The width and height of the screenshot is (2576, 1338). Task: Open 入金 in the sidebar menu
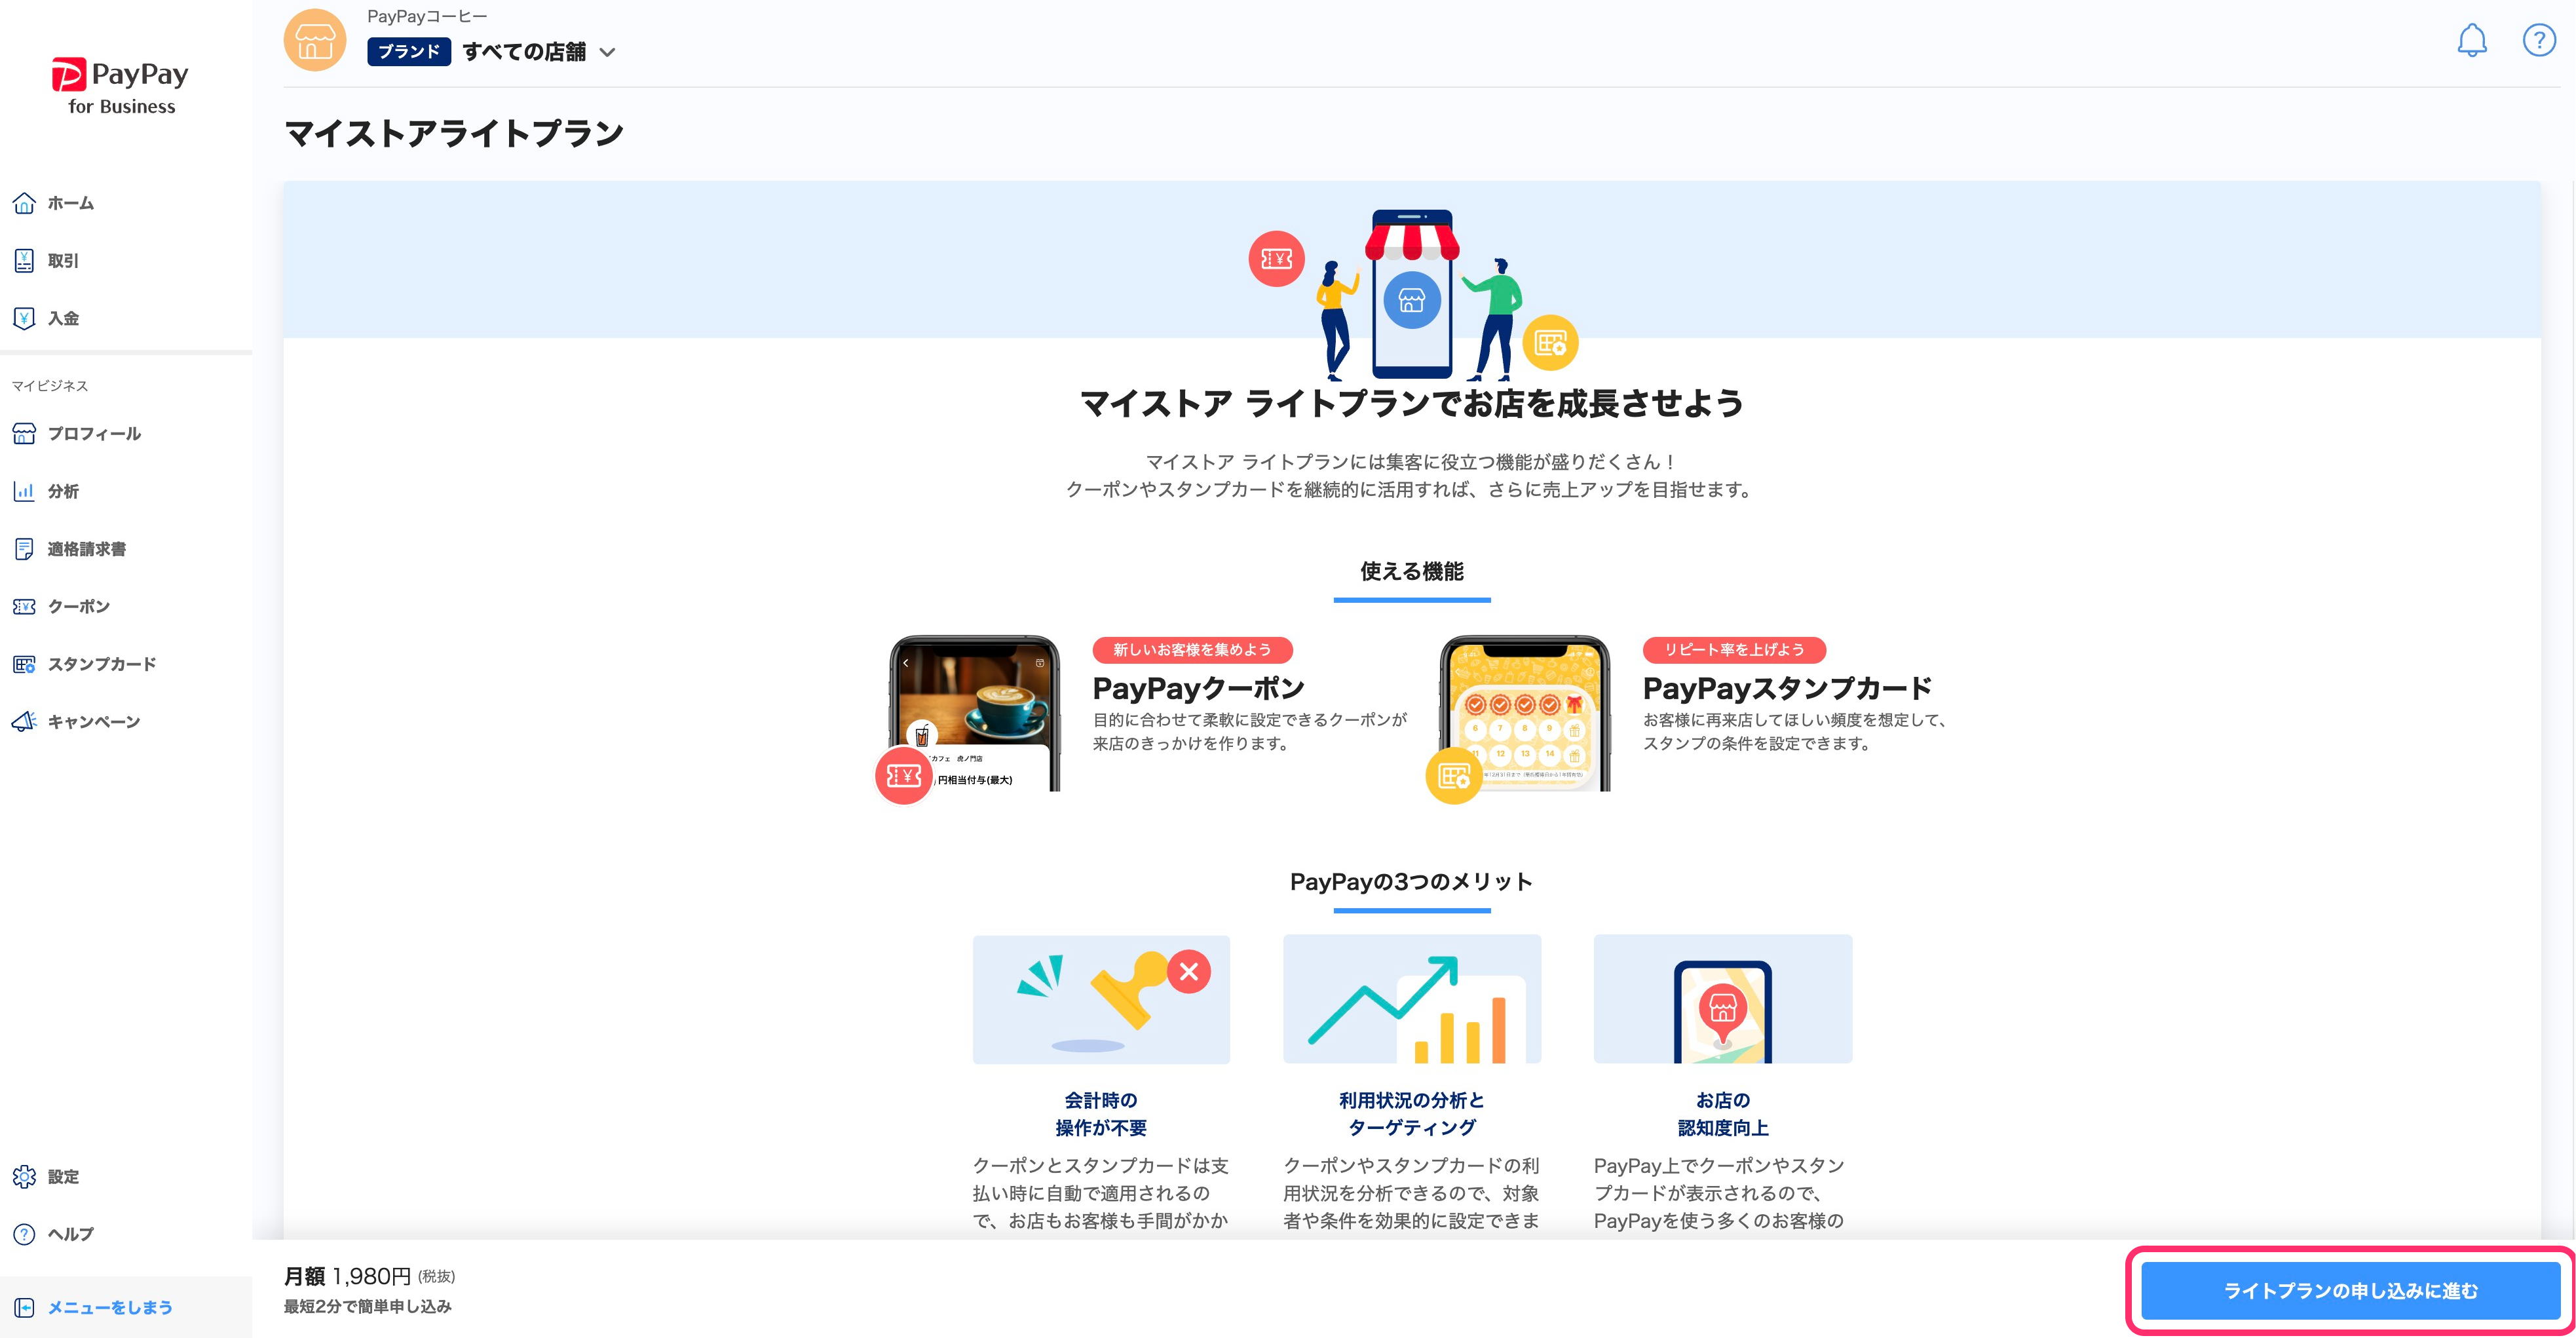click(x=63, y=318)
